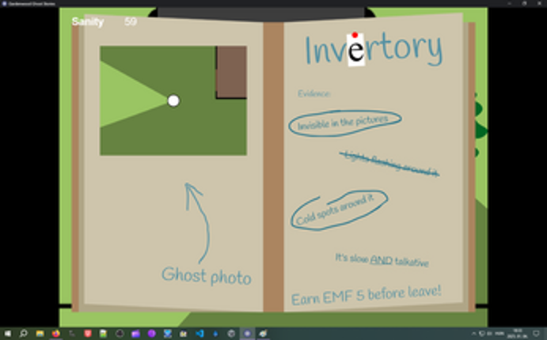
Task: Click the 'Invertory' heading
Action: (374, 48)
